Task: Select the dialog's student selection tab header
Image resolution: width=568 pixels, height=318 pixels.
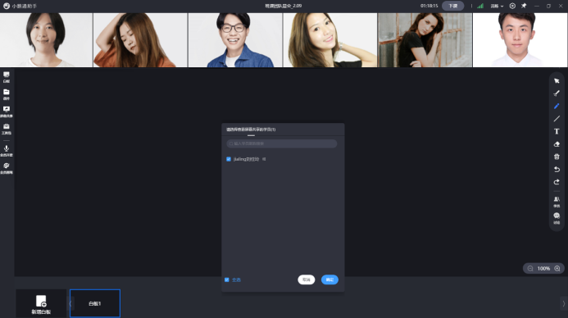Action: tap(251, 129)
